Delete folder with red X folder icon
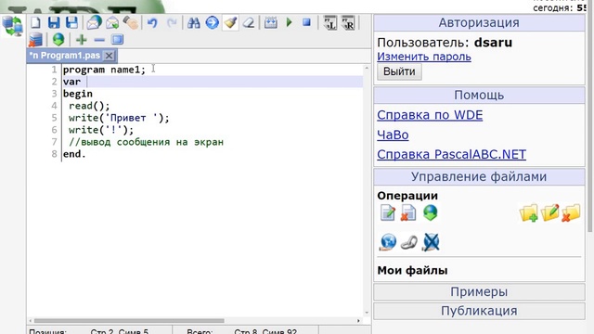Screen dimensions: 594x334 tap(572, 212)
